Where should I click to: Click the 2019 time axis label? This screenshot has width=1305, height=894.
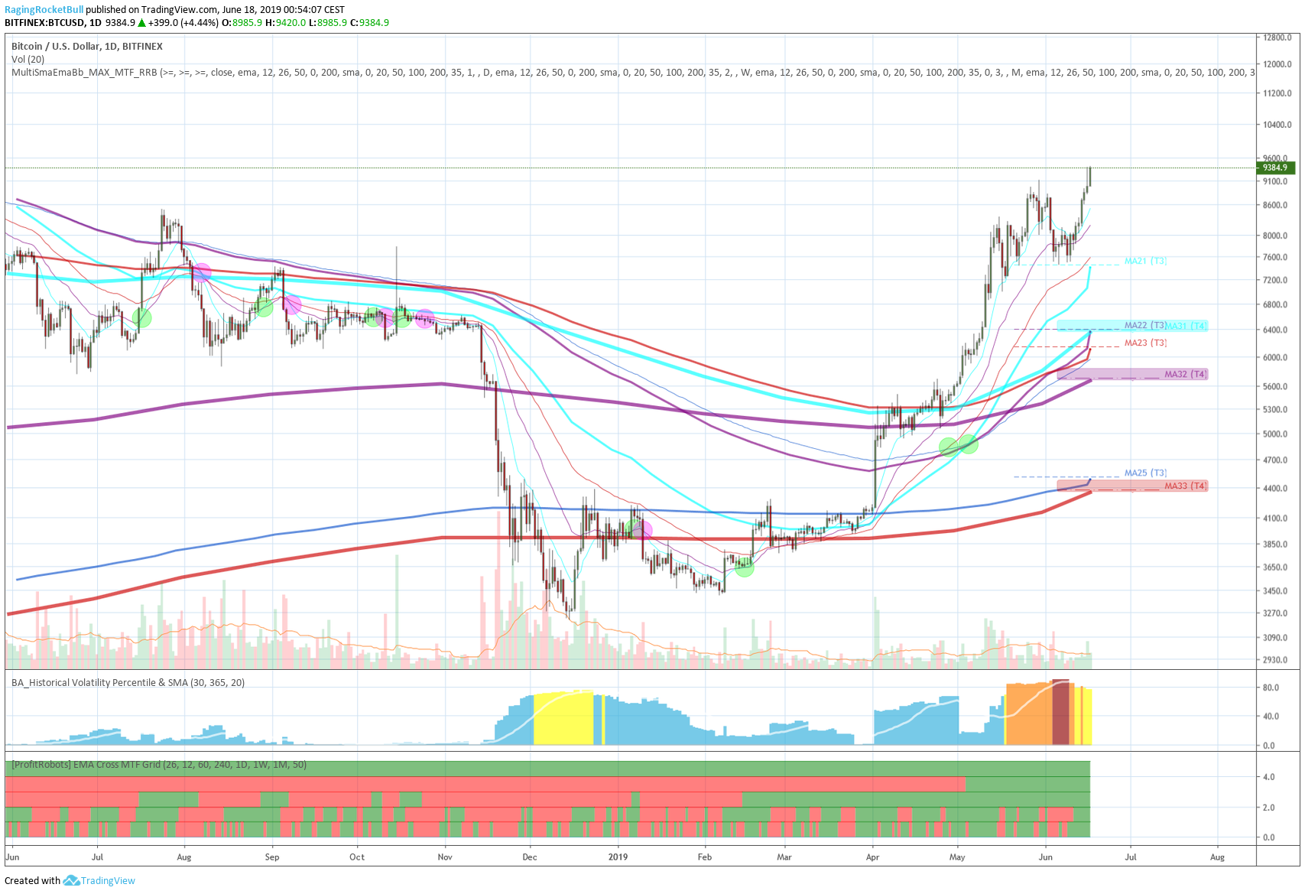(618, 857)
